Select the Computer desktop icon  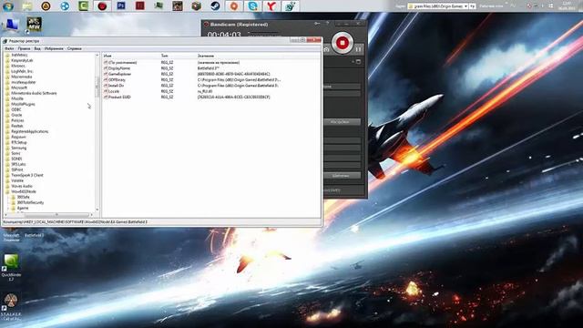click(x=12, y=26)
